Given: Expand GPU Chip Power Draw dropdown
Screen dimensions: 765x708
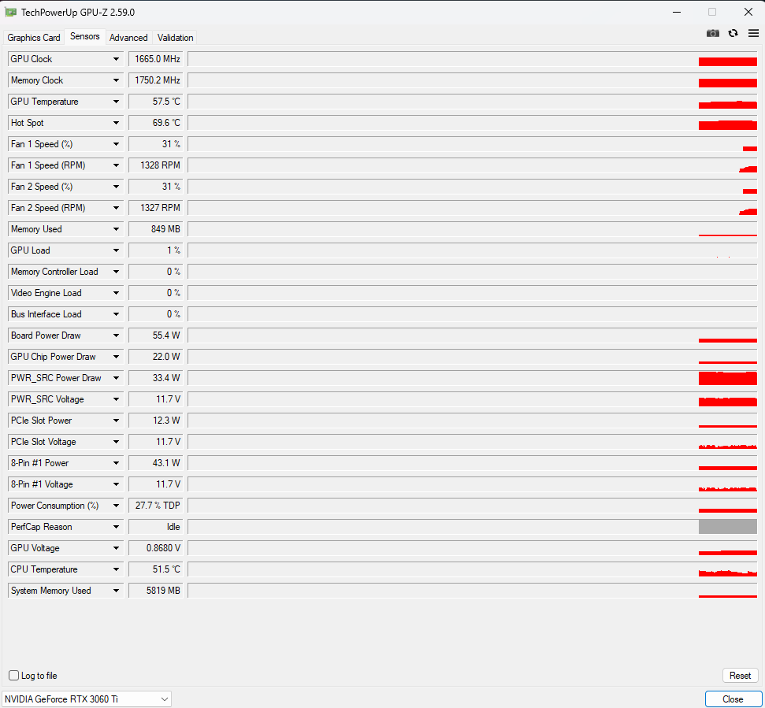Looking at the screenshot, I should tap(116, 357).
